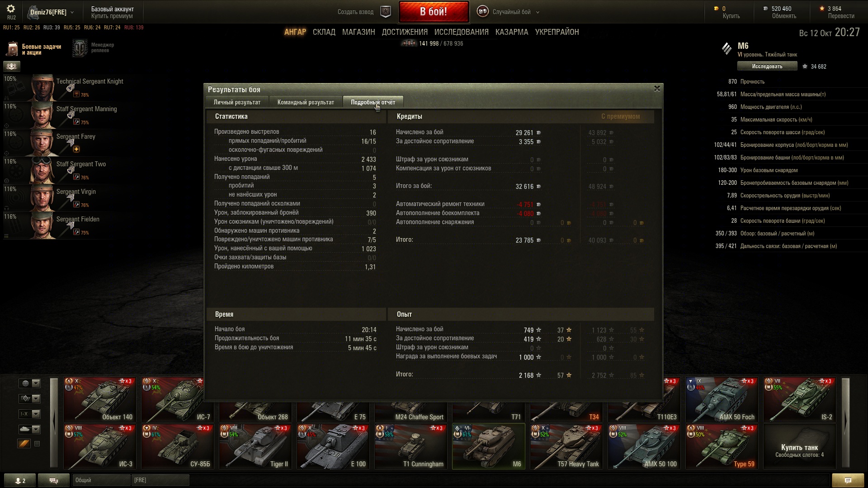Toggle the small checkbox beside elite filter

[x=37, y=444]
